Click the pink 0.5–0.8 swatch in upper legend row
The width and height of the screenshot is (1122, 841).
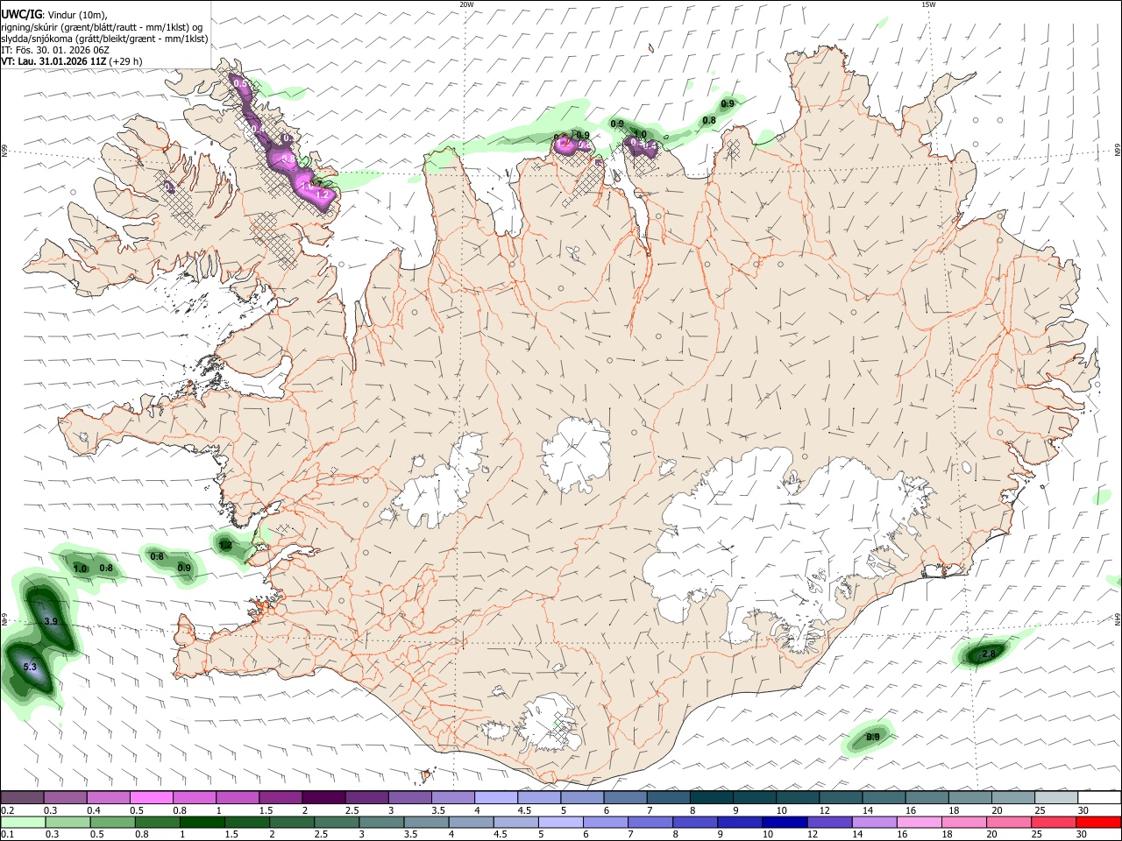[x=152, y=797]
